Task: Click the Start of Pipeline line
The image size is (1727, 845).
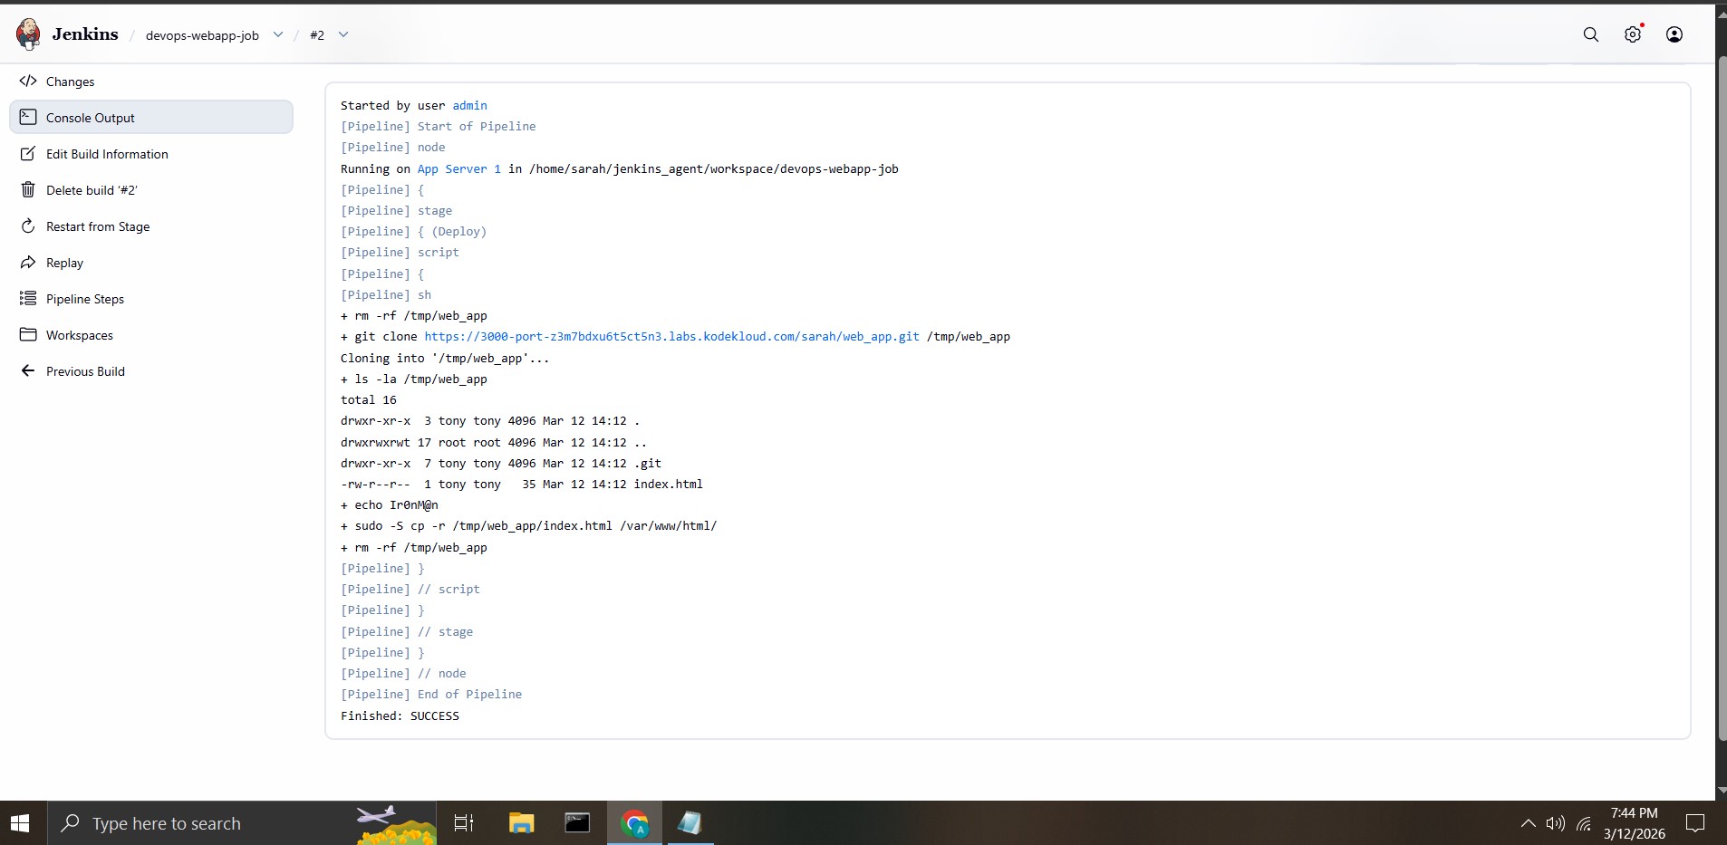Action: (438, 126)
